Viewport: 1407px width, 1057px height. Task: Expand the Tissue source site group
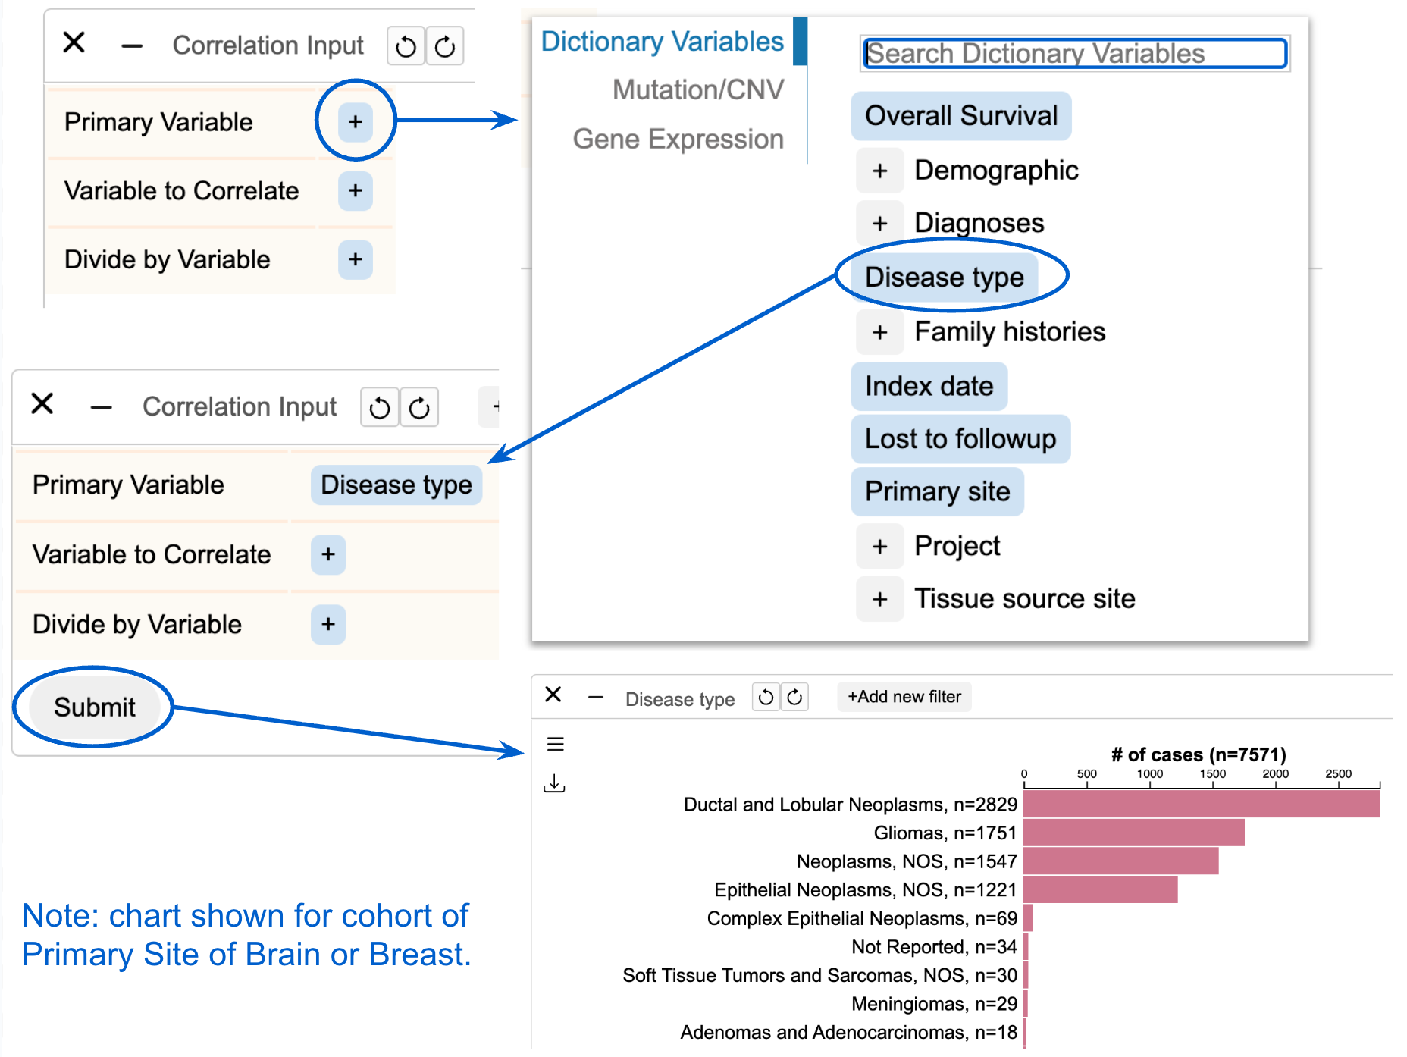(879, 599)
